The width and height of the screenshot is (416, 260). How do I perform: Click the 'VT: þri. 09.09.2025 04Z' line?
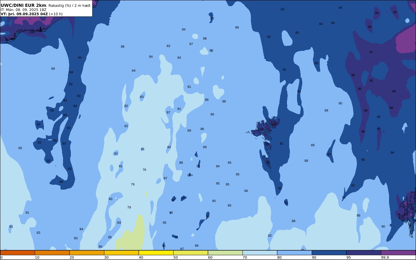tap(24, 14)
